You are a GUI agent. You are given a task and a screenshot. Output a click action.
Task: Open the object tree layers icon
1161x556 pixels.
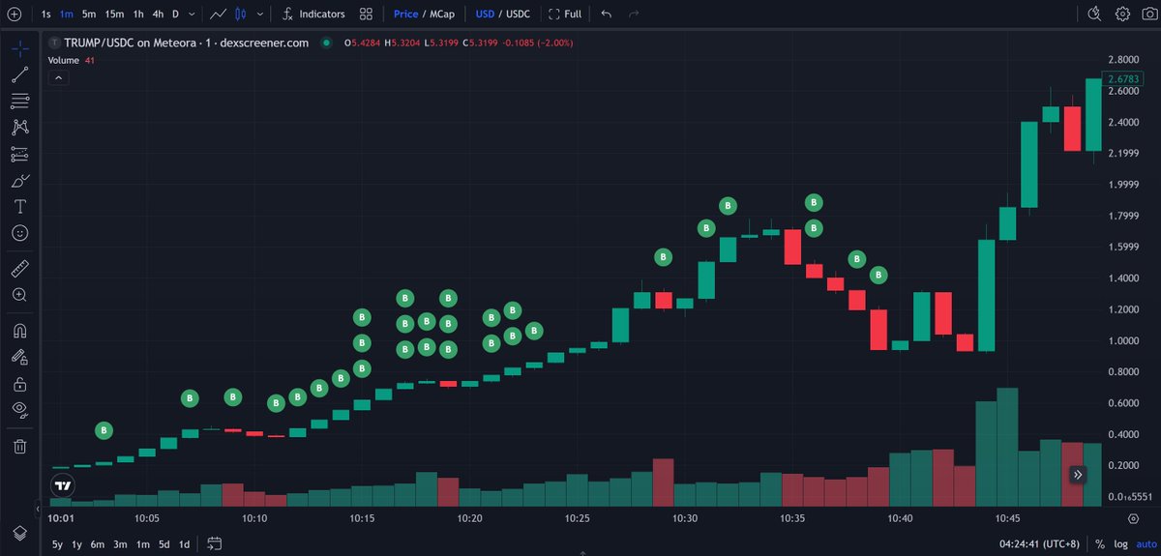coord(20,533)
